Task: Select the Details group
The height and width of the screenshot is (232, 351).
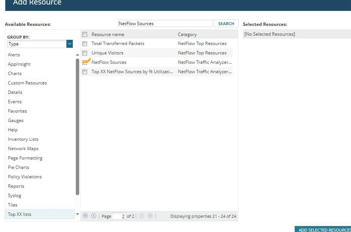Action: tap(15, 92)
